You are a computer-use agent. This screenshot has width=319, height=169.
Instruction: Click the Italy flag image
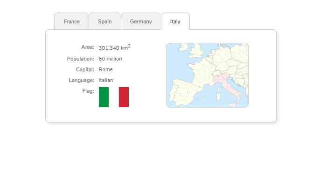[x=114, y=97]
